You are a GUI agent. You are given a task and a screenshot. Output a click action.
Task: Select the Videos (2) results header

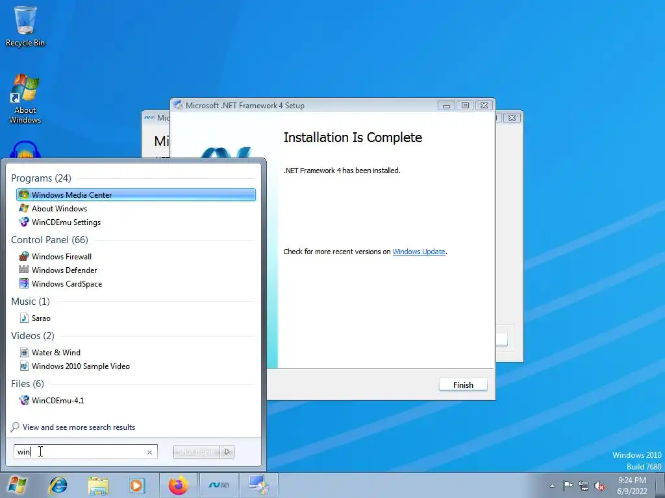(32, 336)
